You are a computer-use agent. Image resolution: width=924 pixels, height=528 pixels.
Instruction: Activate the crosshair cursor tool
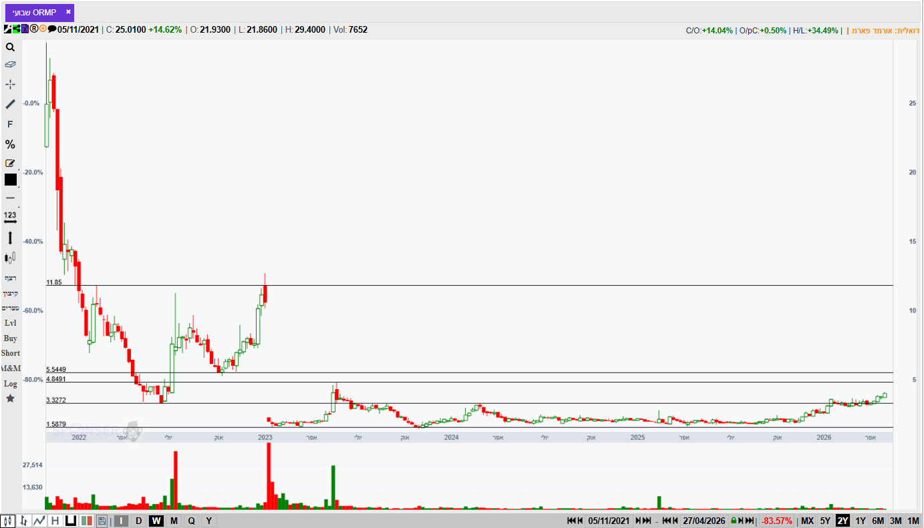(x=10, y=84)
